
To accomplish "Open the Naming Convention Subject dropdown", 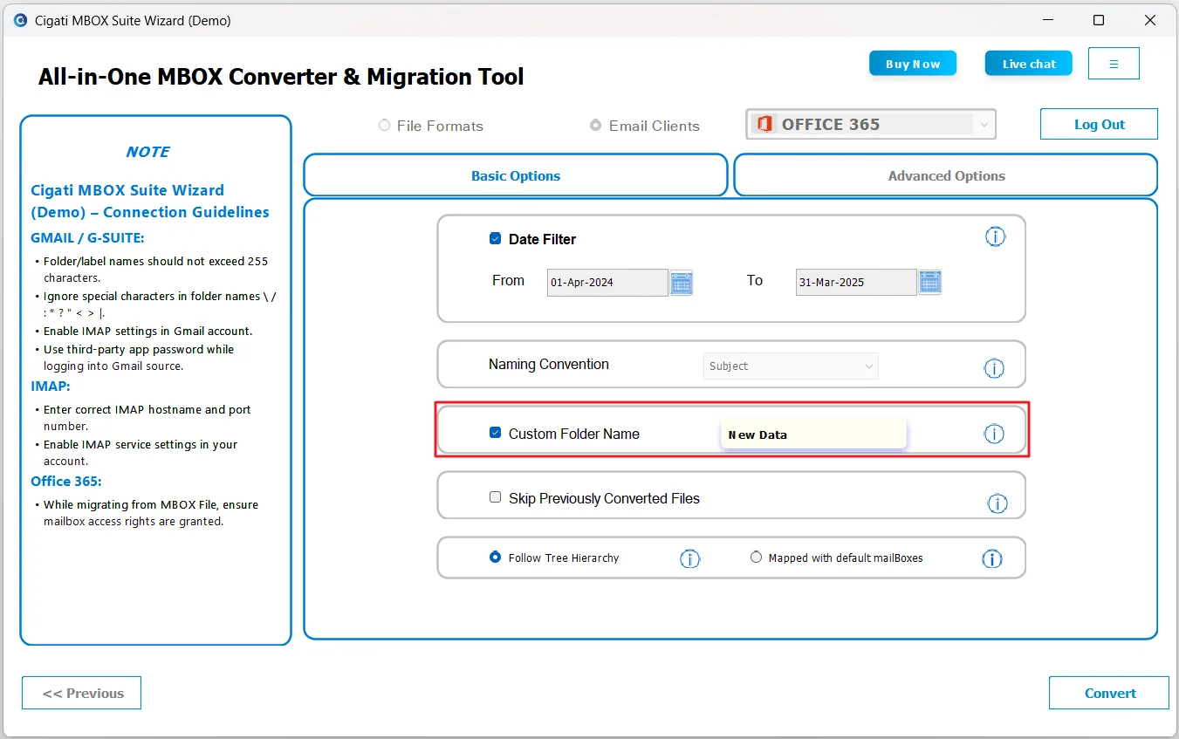I will [791, 366].
